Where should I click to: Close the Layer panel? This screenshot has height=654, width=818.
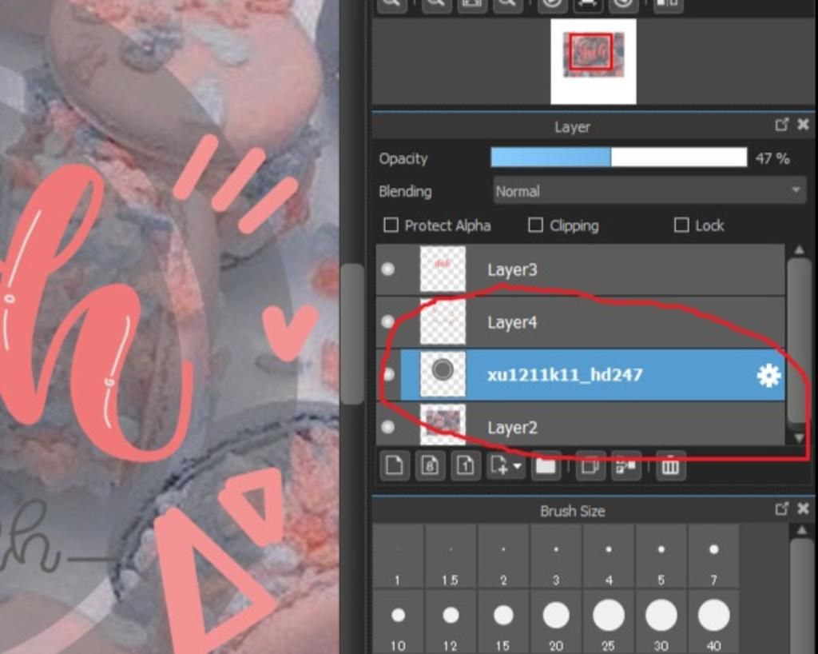(804, 124)
